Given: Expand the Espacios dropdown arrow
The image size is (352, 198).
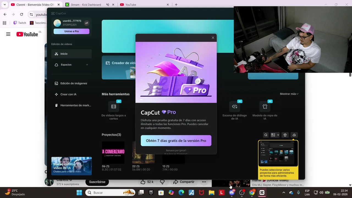Looking at the screenshot, I should coord(87,65).
